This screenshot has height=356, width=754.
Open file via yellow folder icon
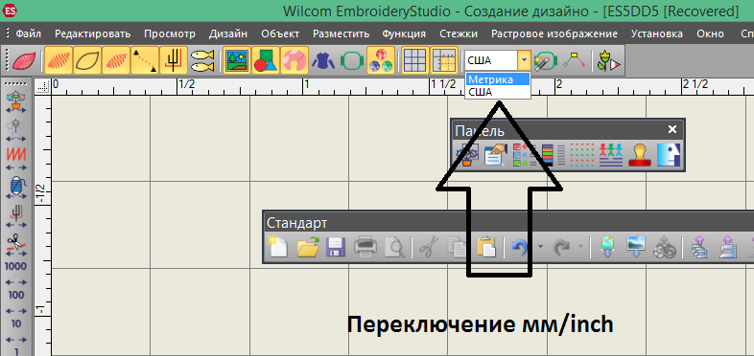tap(308, 247)
